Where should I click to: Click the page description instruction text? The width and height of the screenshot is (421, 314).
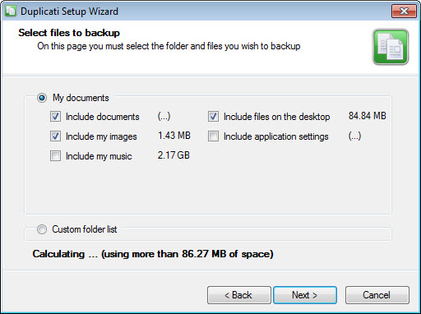[x=169, y=46]
